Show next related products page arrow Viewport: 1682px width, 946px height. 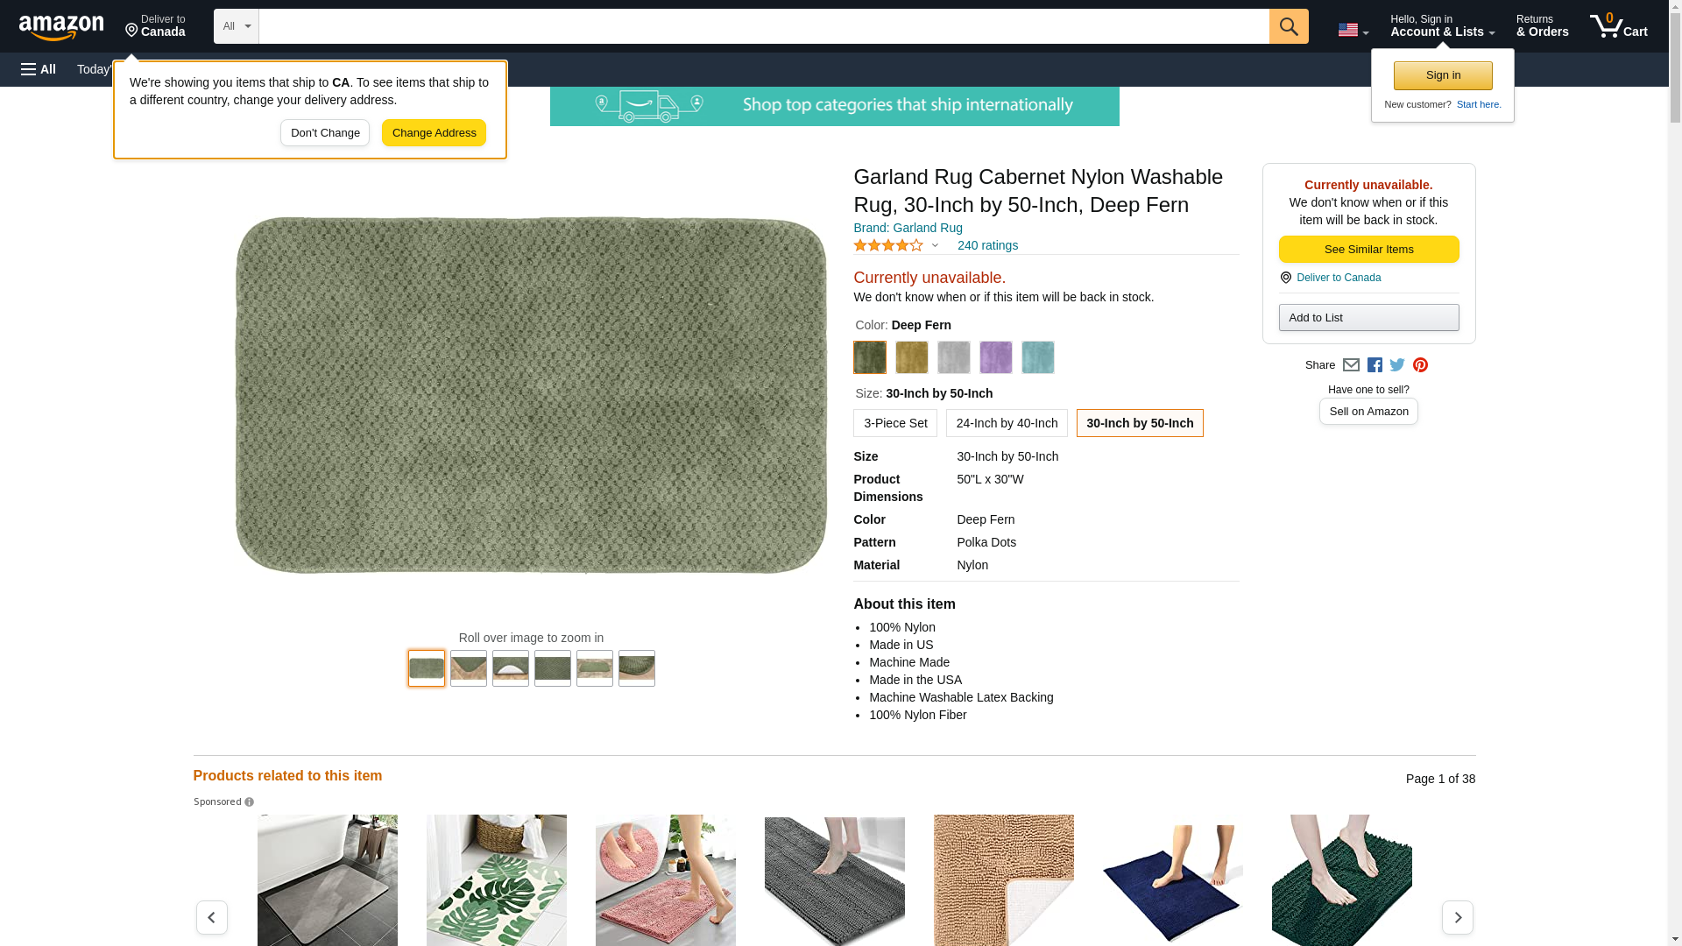[1457, 917]
